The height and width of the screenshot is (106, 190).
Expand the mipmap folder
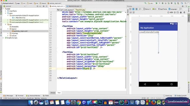tap(8, 33)
